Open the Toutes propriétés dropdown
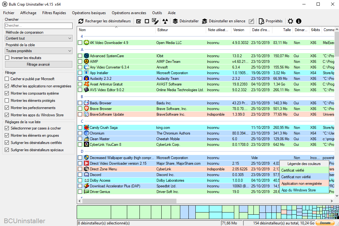Screen dimensions: 339x226 click(x=39, y=51)
